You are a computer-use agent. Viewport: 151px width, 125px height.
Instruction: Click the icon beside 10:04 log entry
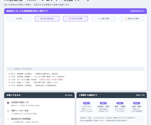[x=9, y=77]
